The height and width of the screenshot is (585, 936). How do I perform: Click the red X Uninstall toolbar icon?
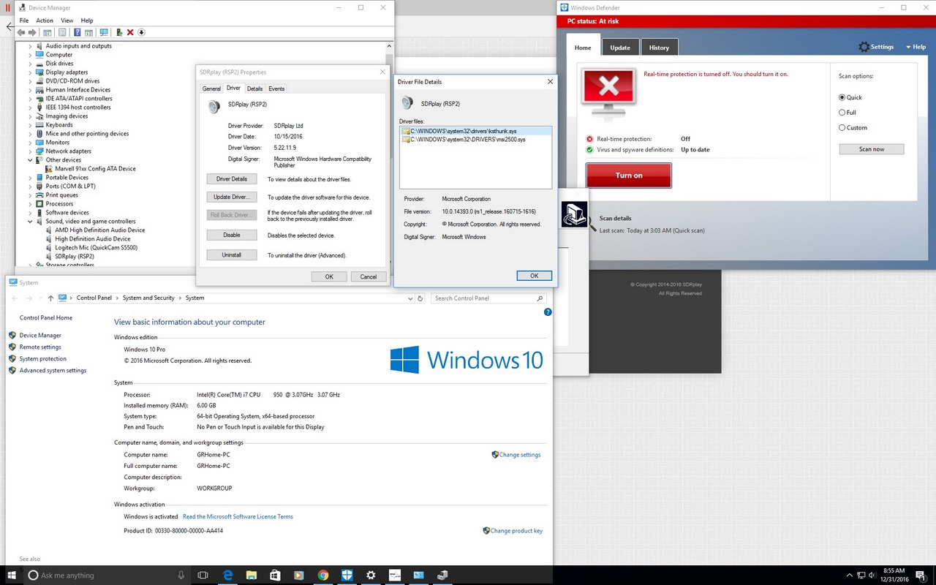(x=130, y=32)
